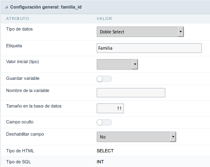This screenshot has width=210, height=167.
Task: Toggle the Campo oculto switch
Action: 104,123
